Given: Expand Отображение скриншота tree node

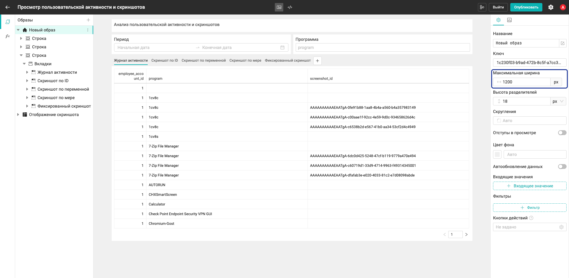Looking at the screenshot, I should point(18,115).
